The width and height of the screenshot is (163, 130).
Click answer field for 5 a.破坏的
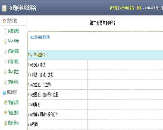125,104
